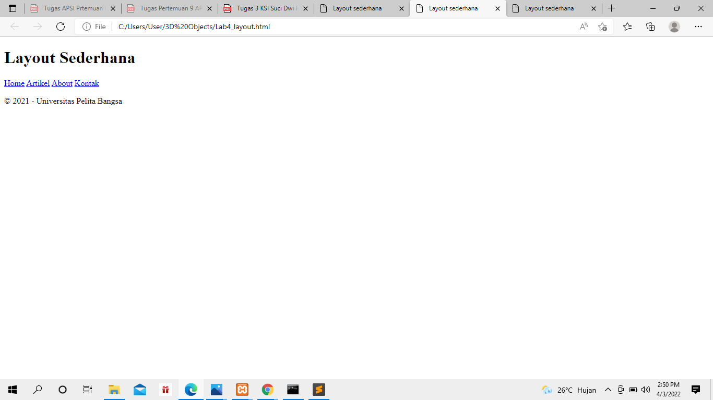This screenshot has width=713, height=400.
Task: Open the XAMPP Control Panel from the taskbar
Action: (242, 390)
